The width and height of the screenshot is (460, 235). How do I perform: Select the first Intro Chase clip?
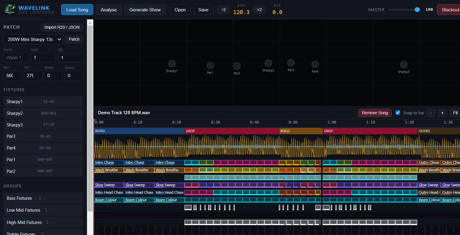pyautogui.click(x=109, y=163)
